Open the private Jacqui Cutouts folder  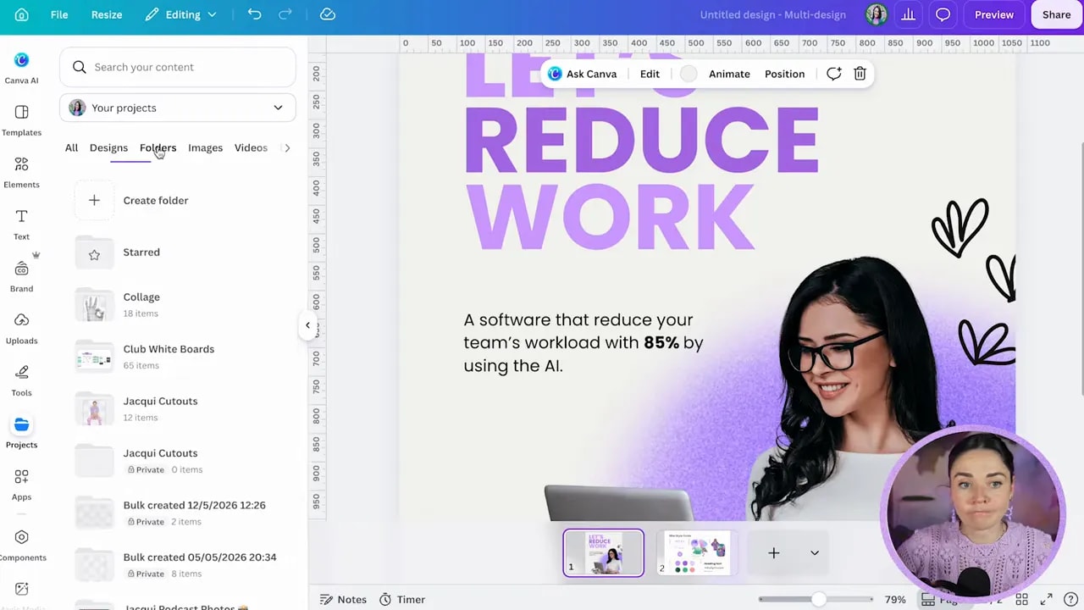click(178, 461)
